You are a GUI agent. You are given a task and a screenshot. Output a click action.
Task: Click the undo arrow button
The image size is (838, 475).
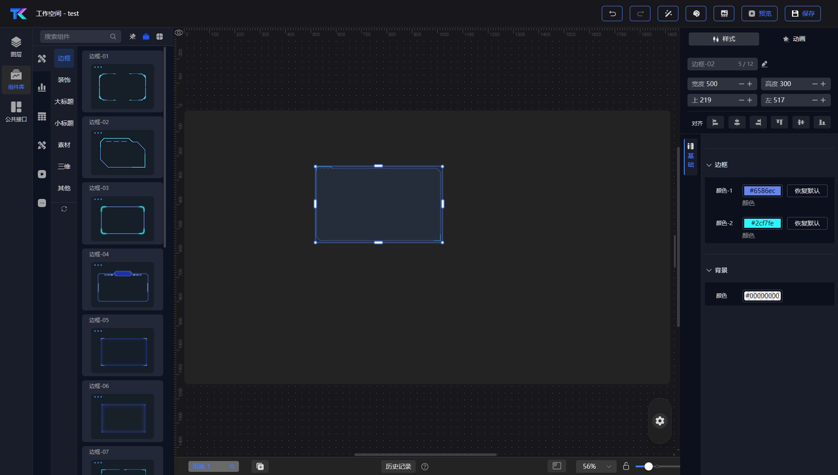(612, 14)
